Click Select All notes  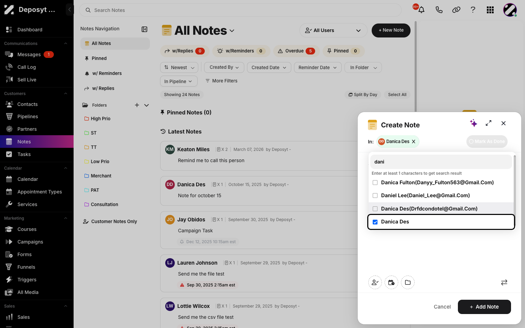click(x=397, y=95)
